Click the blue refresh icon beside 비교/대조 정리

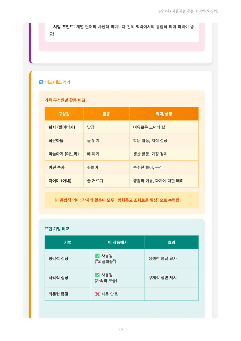pyautogui.click(x=41, y=82)
